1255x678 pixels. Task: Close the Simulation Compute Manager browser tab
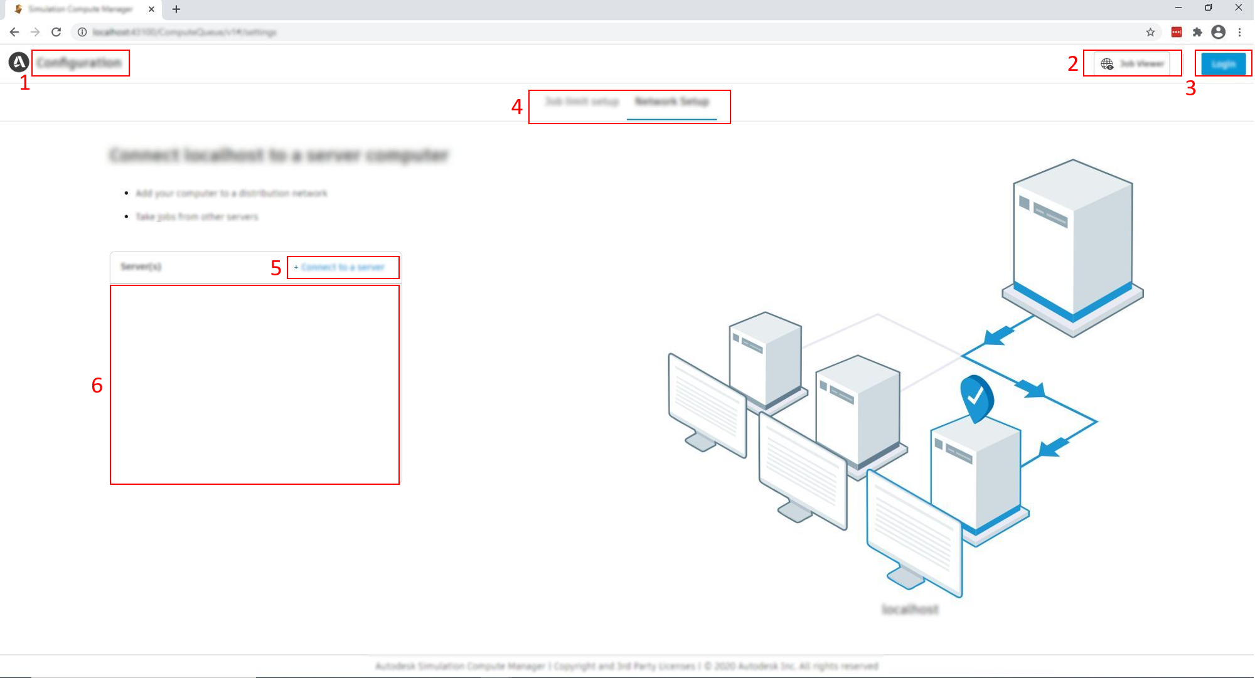[x=151, y=9]
